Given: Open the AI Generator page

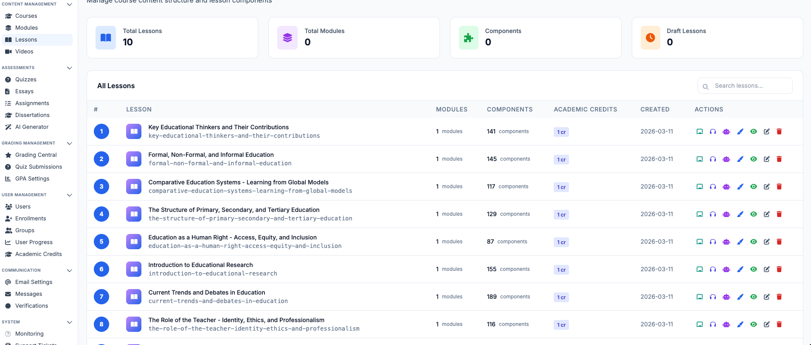Looking at the screenshot, I should [x=37, y=127].
